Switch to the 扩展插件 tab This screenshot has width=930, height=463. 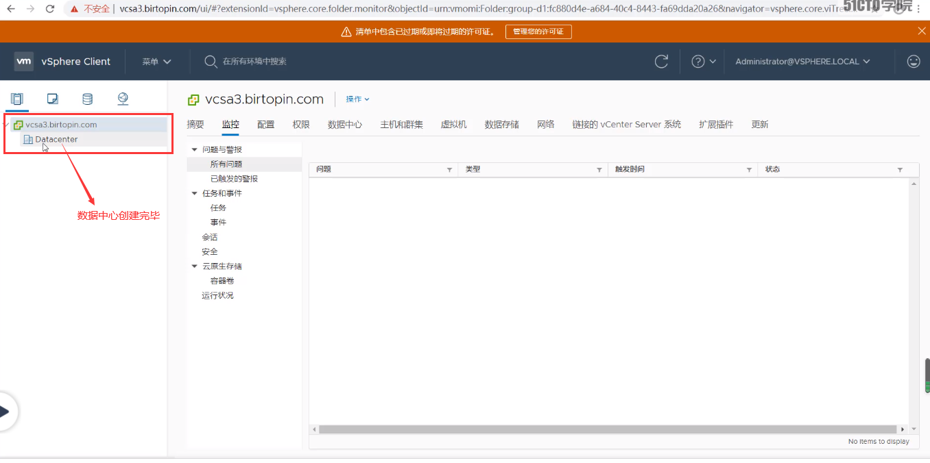(x=716, y=125)
